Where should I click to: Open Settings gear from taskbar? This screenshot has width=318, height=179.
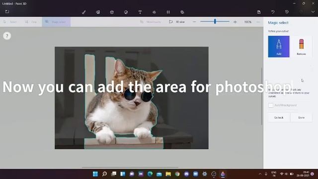click(x=205, y=174)
